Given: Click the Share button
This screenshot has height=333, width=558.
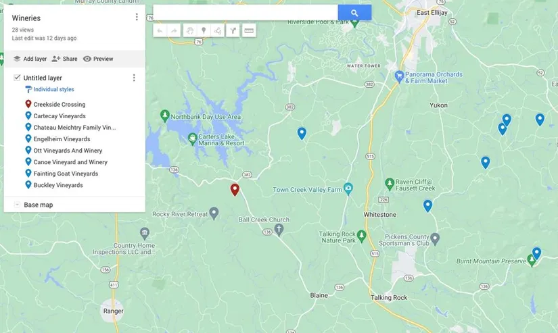Looking at the screenshot, I should point(64,59).
